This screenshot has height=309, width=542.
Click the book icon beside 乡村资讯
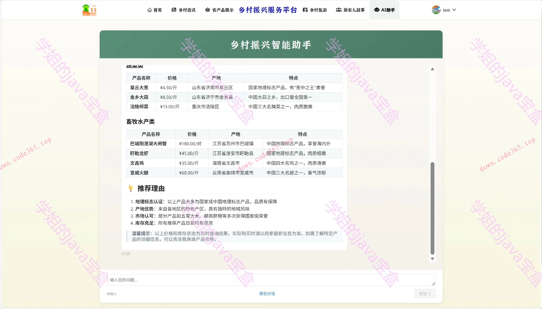pos(173,10)
